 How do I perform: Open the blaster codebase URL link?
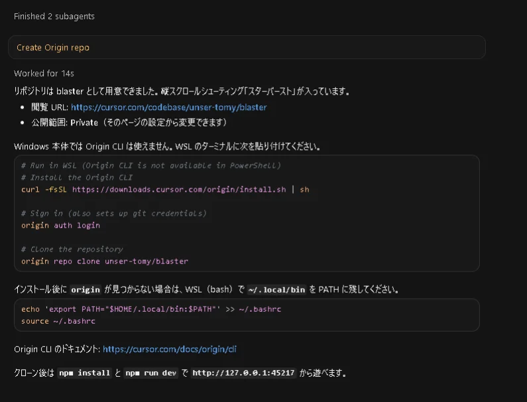(169, 107)
